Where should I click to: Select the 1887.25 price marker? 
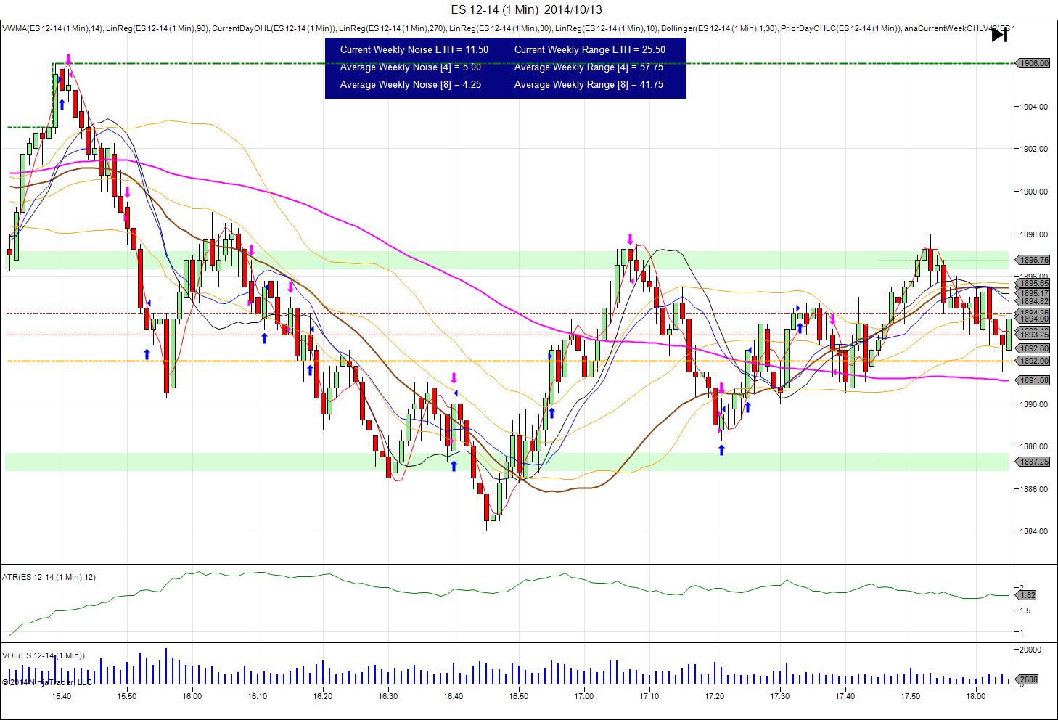pyautogui.click(x=1033, y=462)
